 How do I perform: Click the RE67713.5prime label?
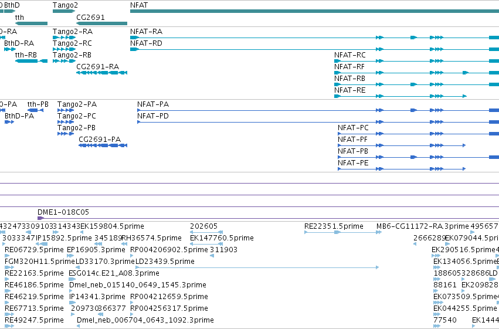pyautogui.click(x=35, y=308)
